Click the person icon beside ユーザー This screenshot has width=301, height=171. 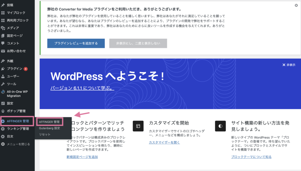[x=3, y=76]
